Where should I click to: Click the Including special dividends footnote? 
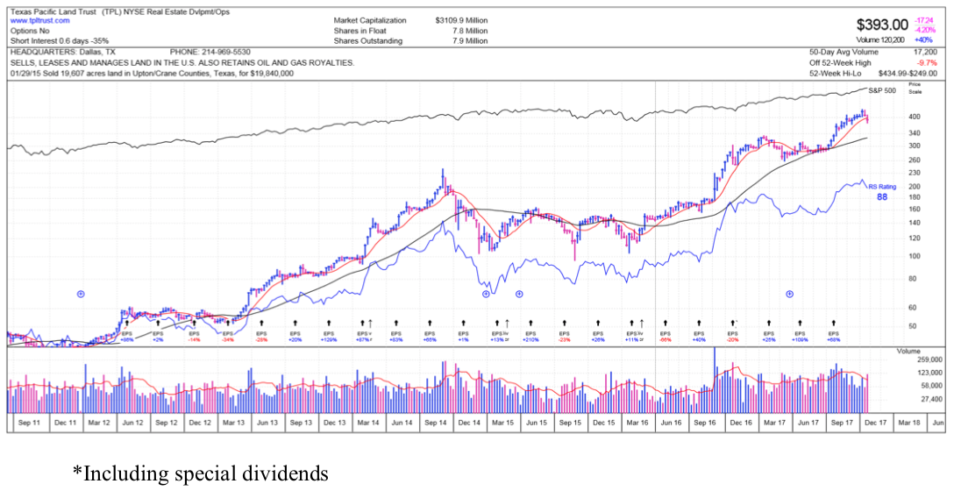200,473
